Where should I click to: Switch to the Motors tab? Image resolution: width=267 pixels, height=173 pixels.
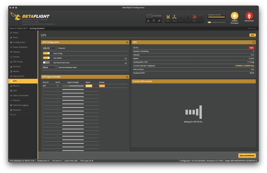click(16, 86)
